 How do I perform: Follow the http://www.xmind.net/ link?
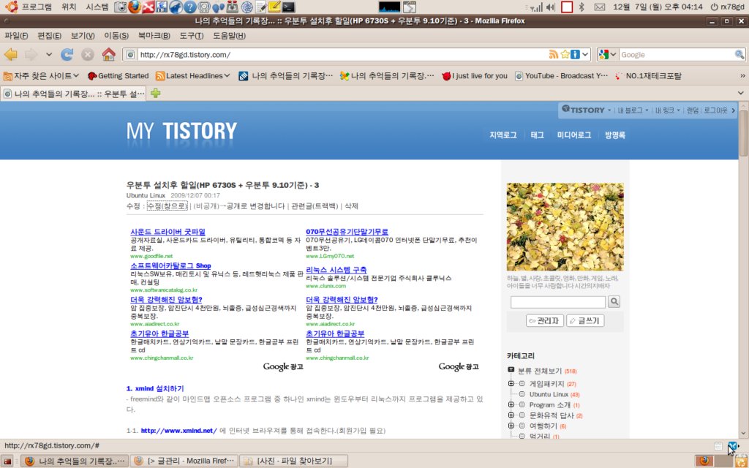click(x=178, y=431)
